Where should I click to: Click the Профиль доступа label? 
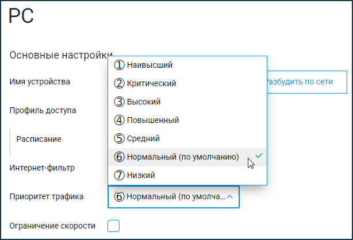pyautogui.click(x=43, y=111)
